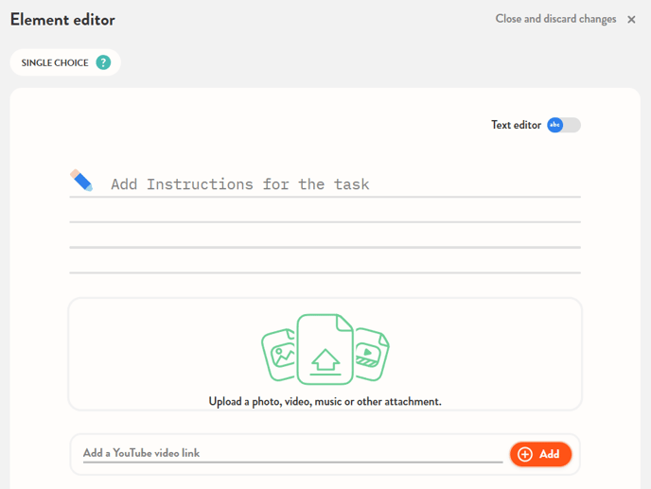Click the blue pencil icon

click(x=81, y=181)
